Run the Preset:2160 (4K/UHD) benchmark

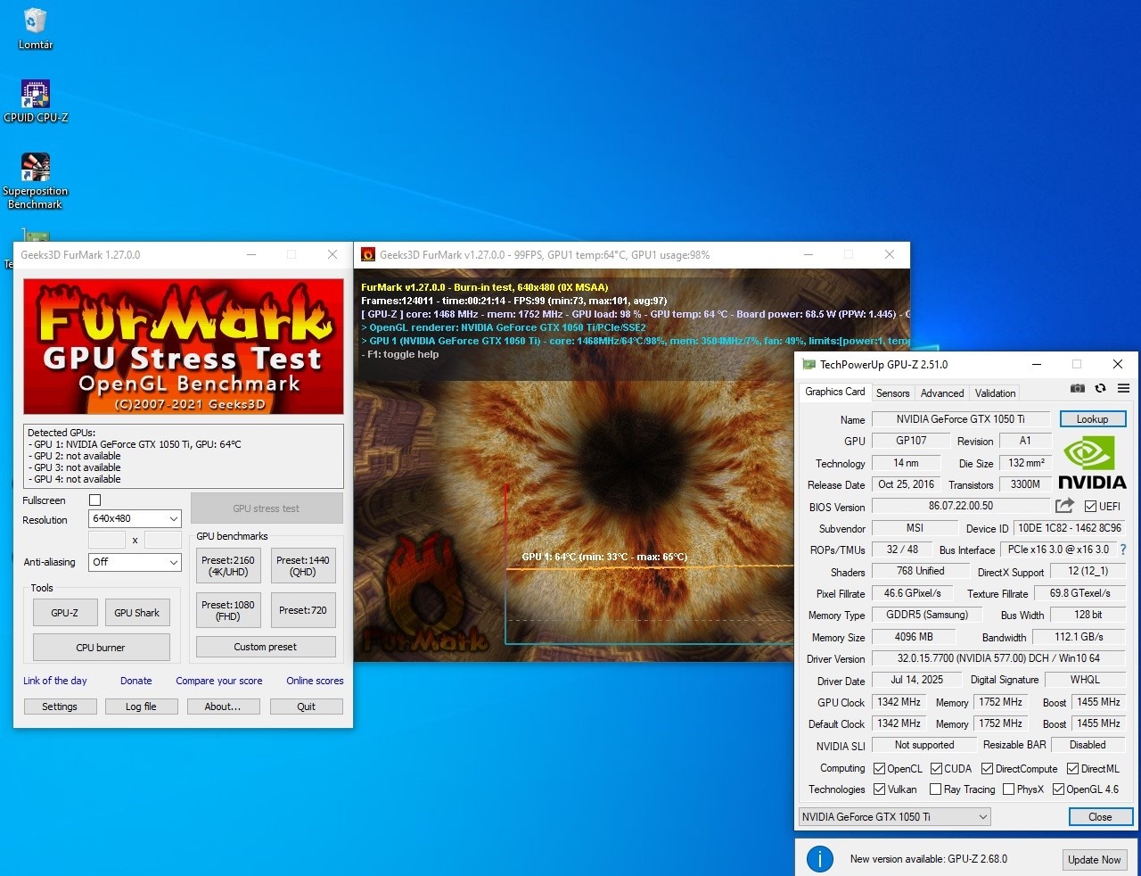(228, 566)
